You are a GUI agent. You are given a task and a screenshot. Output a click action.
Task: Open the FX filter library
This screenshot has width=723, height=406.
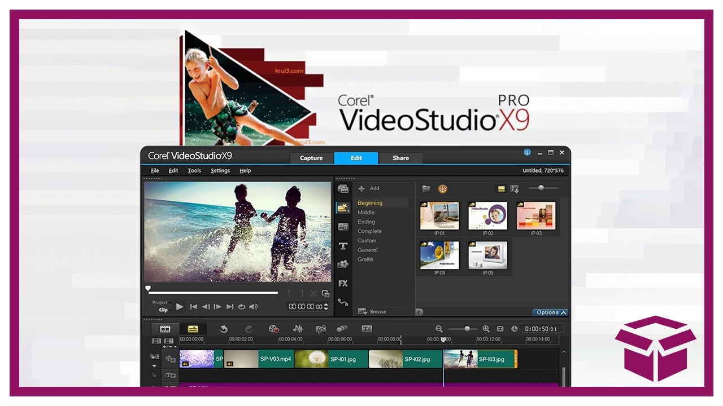(343, 284)
